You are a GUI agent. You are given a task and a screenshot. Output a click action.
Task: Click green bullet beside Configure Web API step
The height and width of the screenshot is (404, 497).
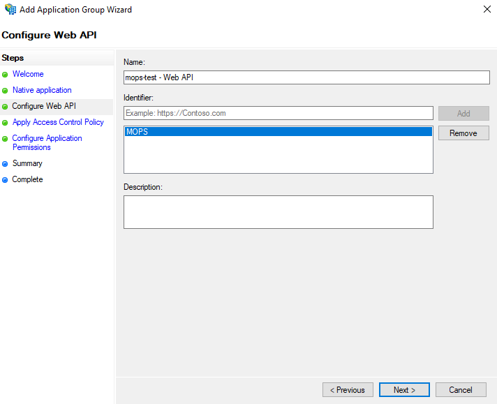tap(6, 107)
